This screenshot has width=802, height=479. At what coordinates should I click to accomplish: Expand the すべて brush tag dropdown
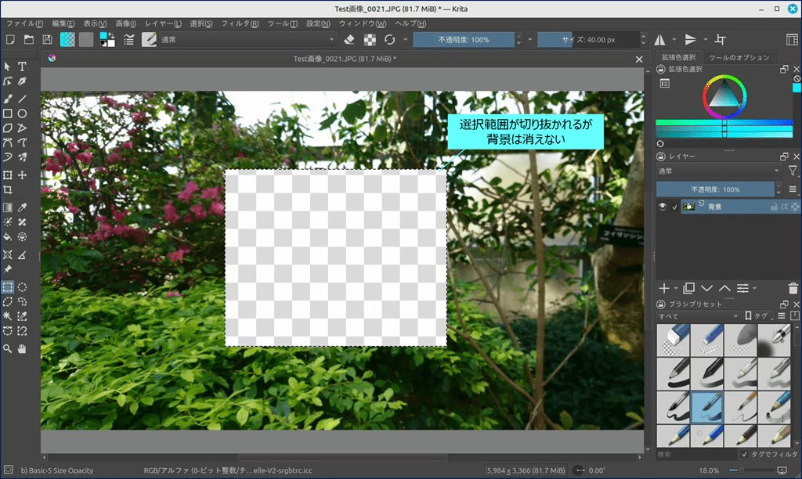coord(698,315)
